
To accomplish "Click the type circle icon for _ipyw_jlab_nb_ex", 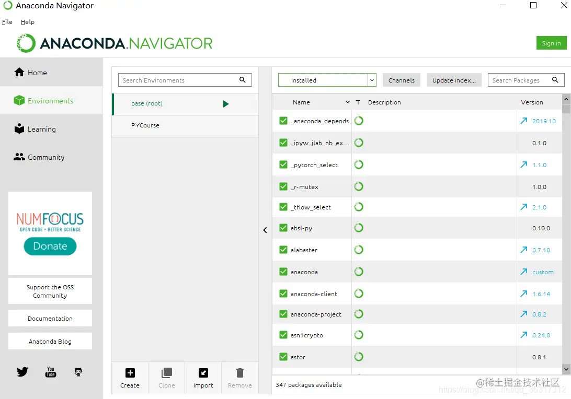I will (x=359, y=143).
